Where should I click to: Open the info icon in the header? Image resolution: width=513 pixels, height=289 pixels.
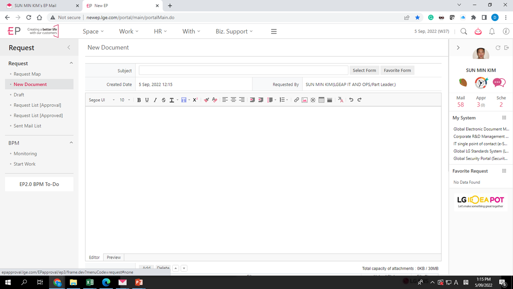click(x=506, y=31)
